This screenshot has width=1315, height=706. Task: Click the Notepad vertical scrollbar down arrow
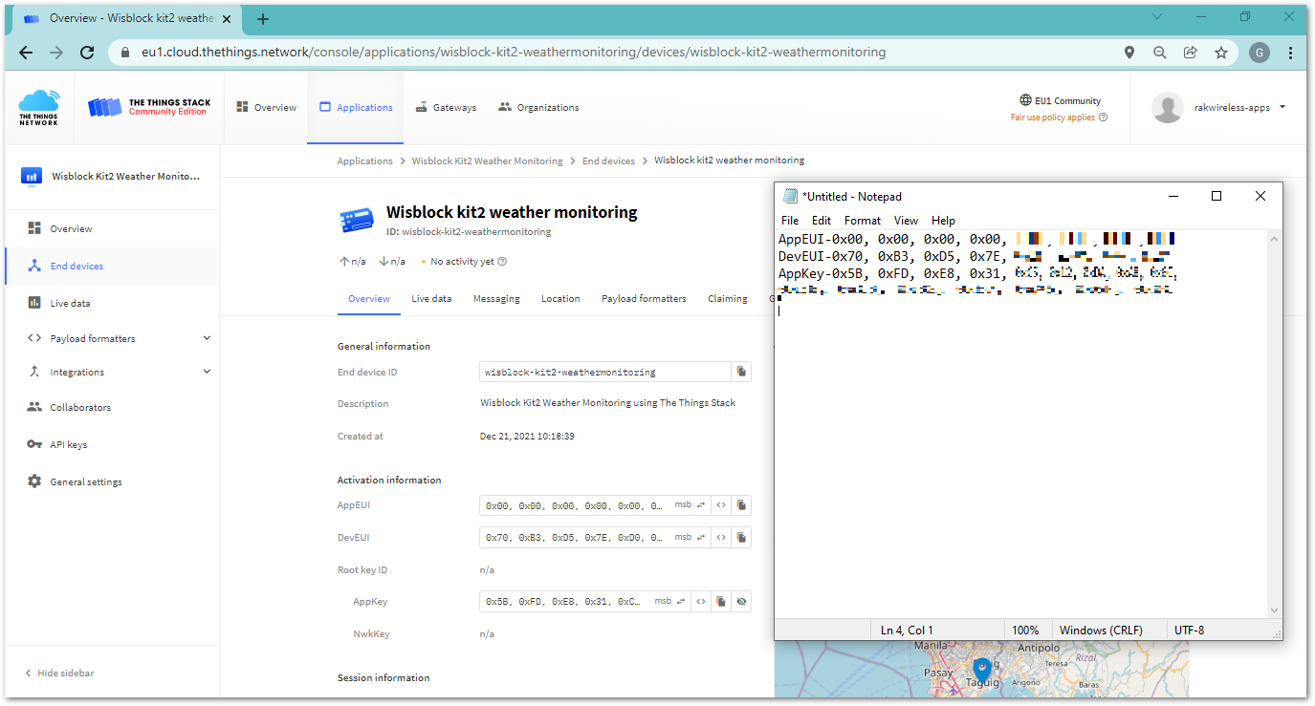coord(1273,610)
